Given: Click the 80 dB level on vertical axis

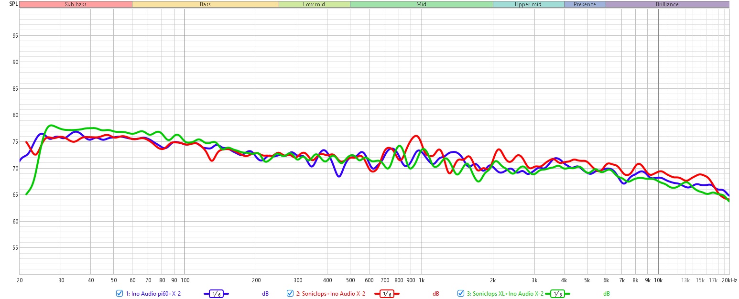Looking at the screenshot, I should click(14, 115).
